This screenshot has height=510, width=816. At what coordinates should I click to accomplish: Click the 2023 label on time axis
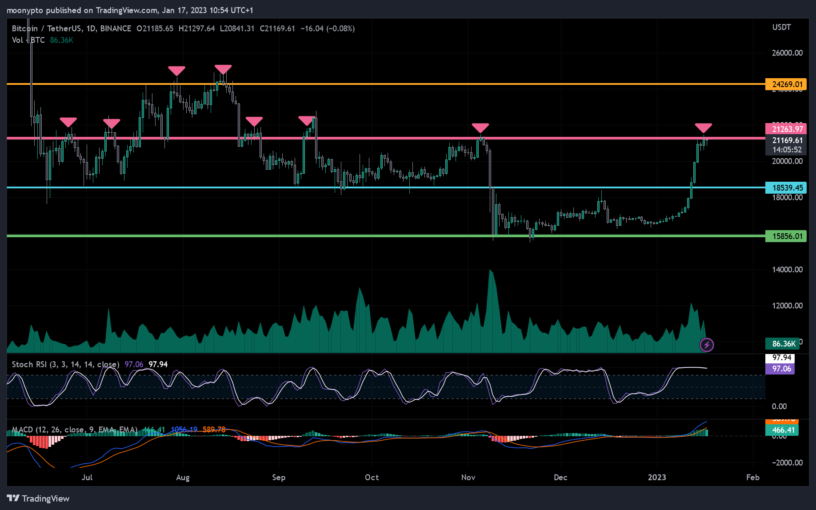(657, 478)
